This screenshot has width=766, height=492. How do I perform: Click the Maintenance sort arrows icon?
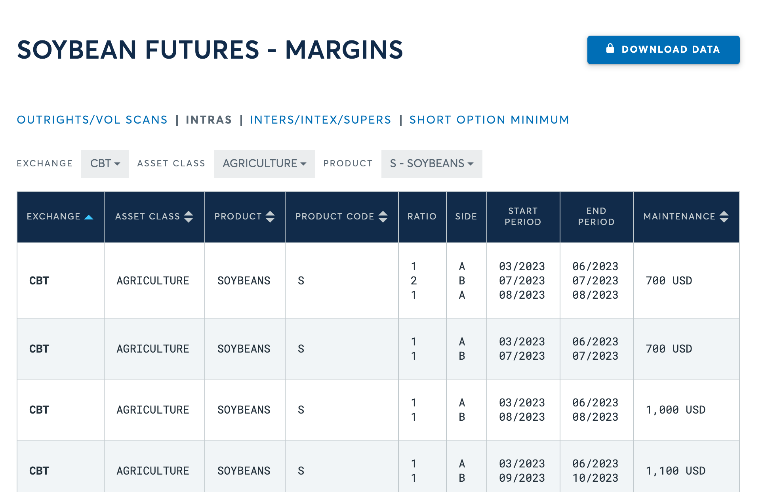click(724, 217)
